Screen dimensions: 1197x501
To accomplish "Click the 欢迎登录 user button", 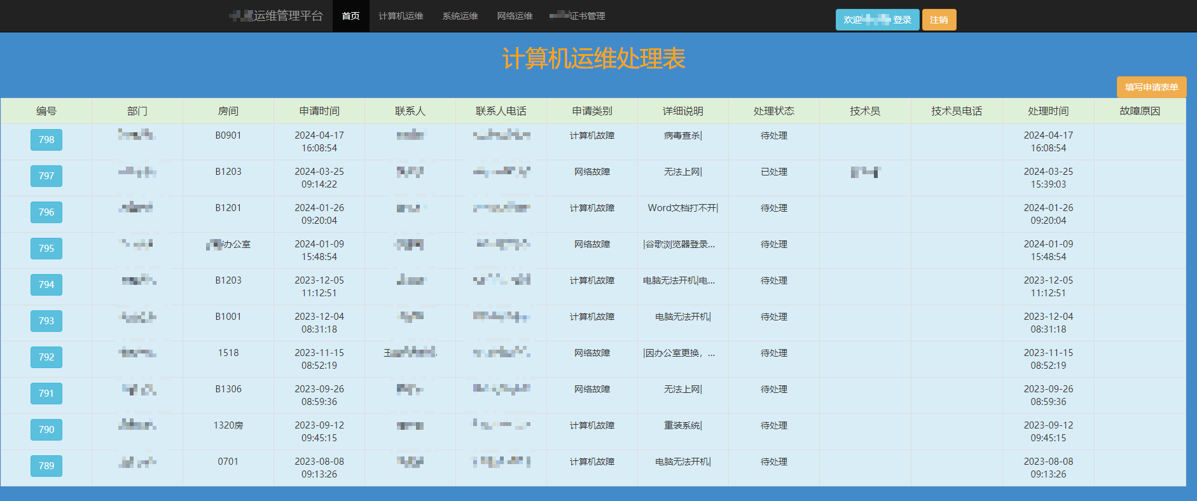I will pos(877,20).
